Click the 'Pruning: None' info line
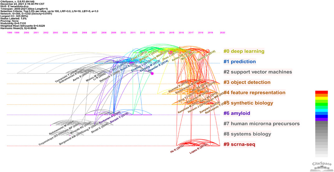Screen dimensions: 334x172 [9, 22]
